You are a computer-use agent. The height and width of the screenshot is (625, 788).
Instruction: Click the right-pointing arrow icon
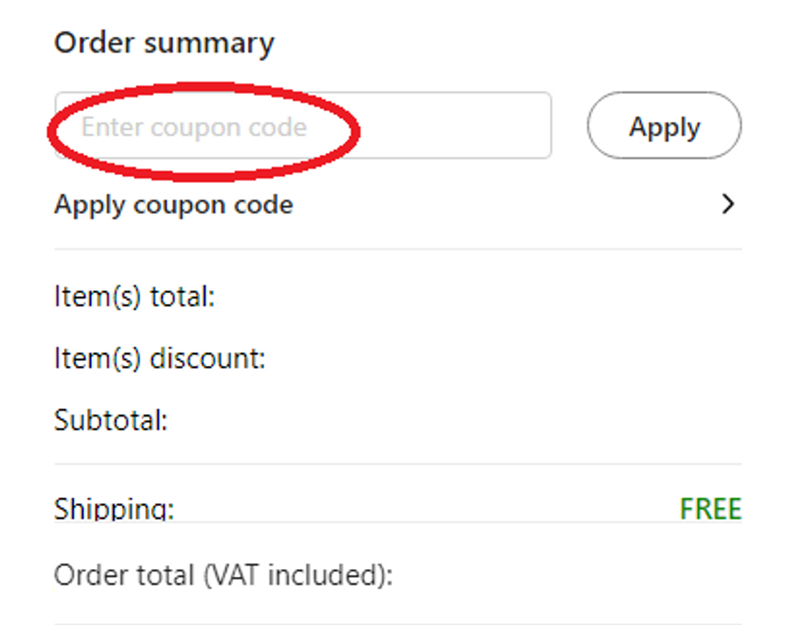728,205
